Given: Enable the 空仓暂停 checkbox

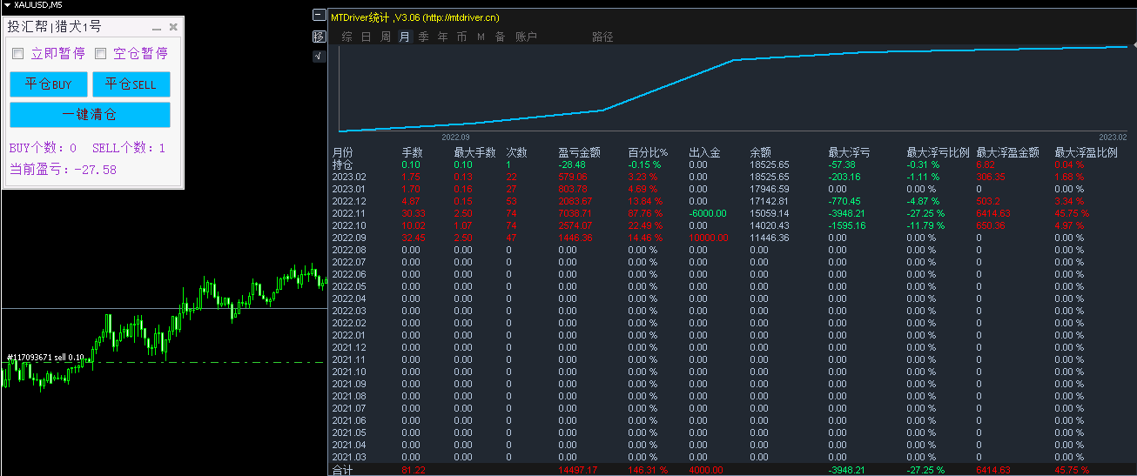Looking at the screenshot, I should click(100, 54).
